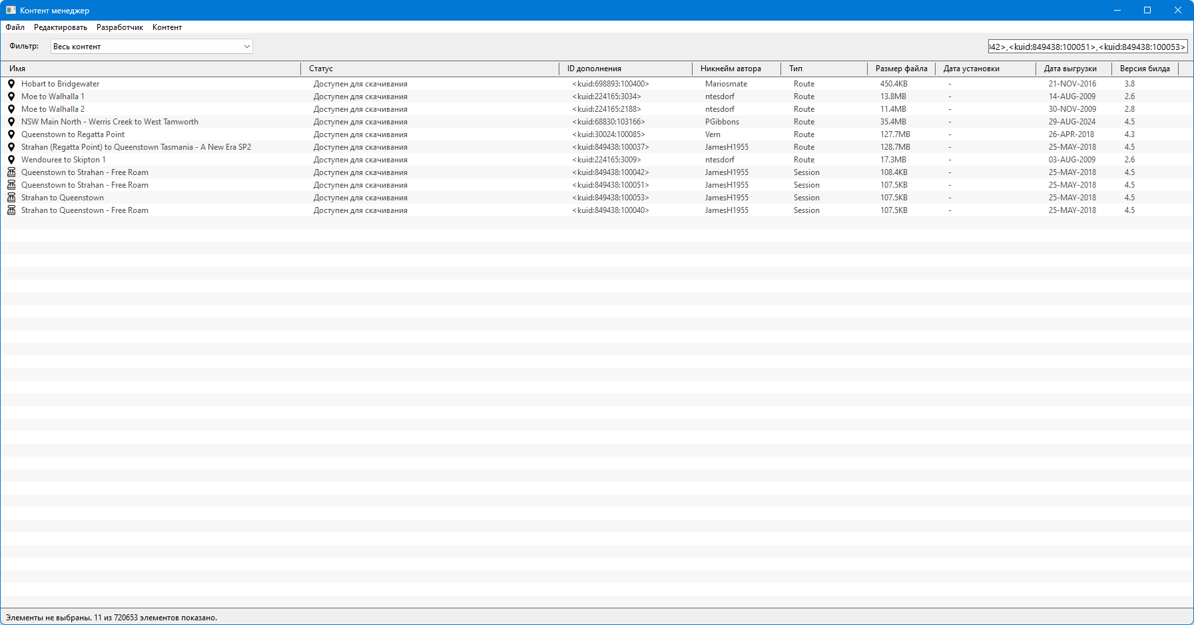Image resolution: width=1194 pixels, height=625 pixels.
Task: Open the Разработчик menu
Action: point(120,27)
